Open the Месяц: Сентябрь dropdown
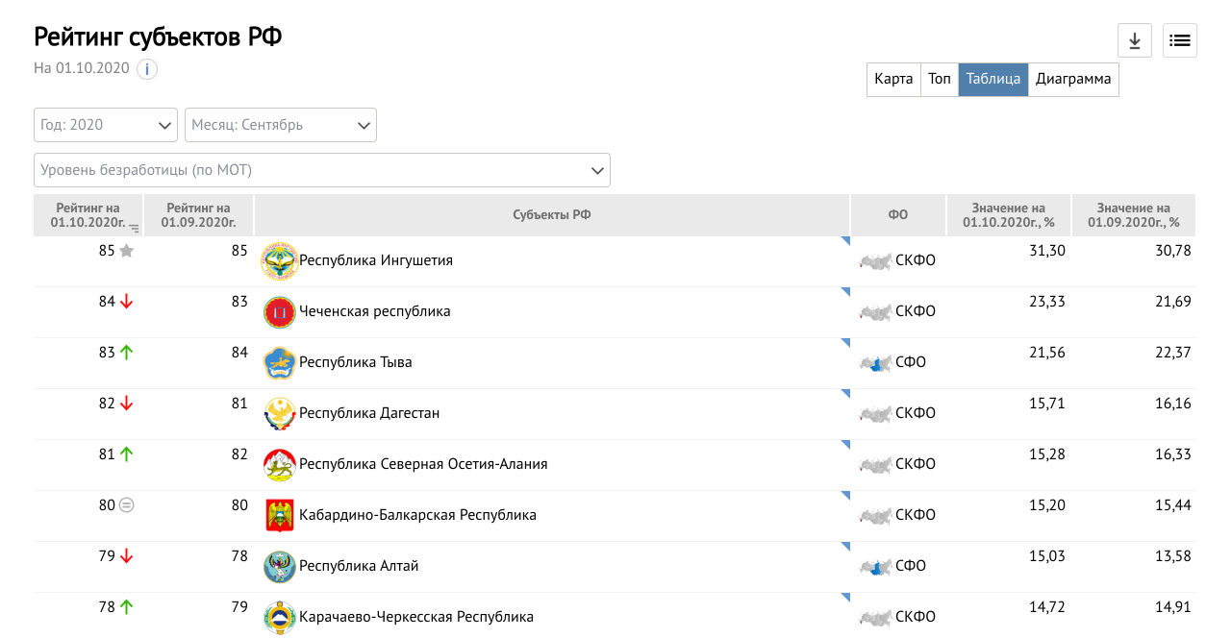The image size is (1231, 638). tap(280, 125)
